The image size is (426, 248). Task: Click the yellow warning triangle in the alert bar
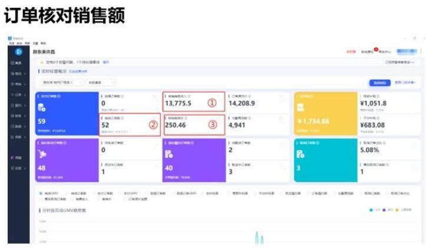coord(42,62)
